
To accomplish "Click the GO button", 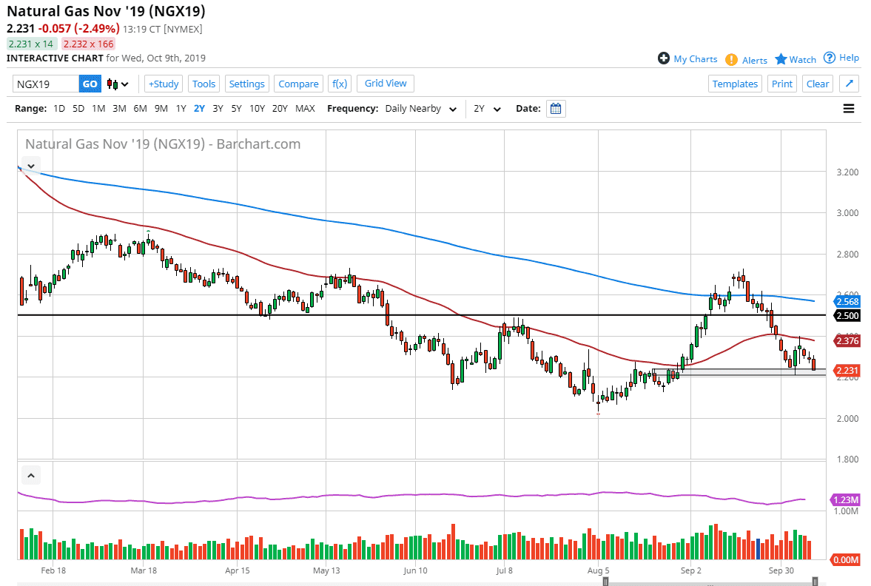I will click(90, 84).
